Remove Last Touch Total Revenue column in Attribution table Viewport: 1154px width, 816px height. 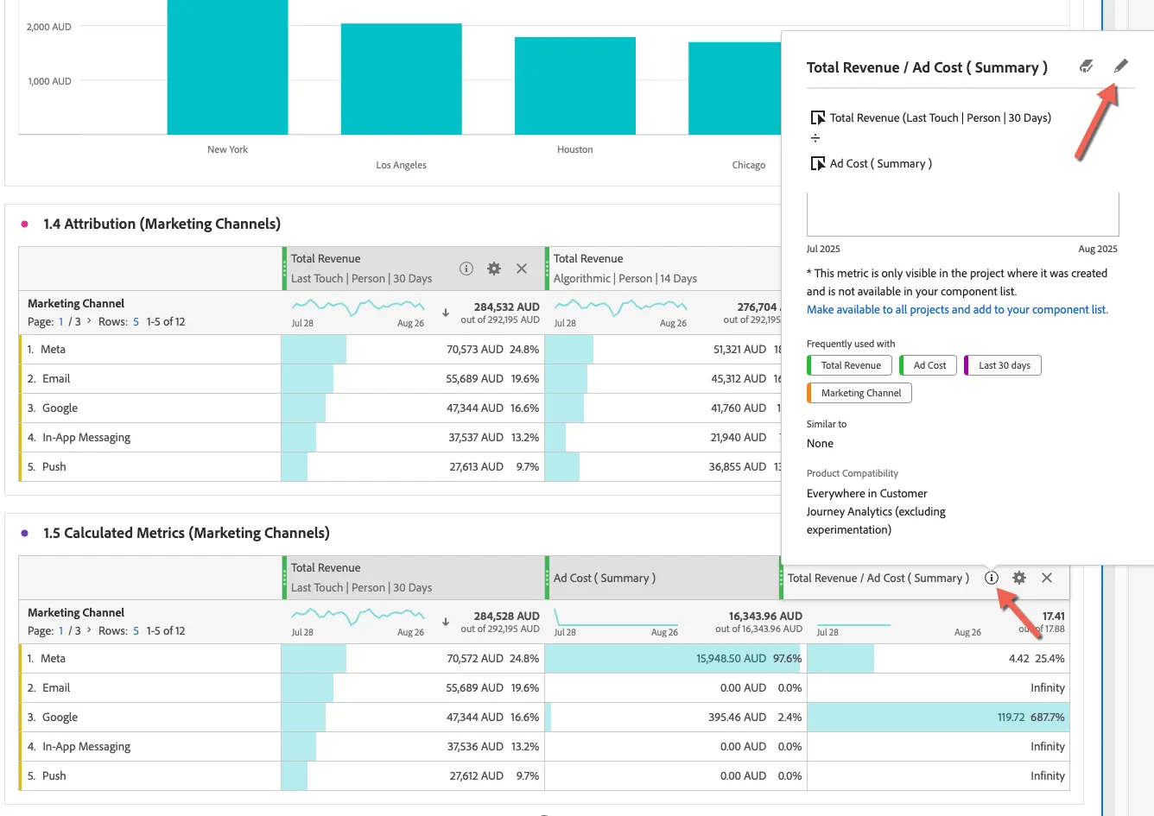(x=522, y=269)
